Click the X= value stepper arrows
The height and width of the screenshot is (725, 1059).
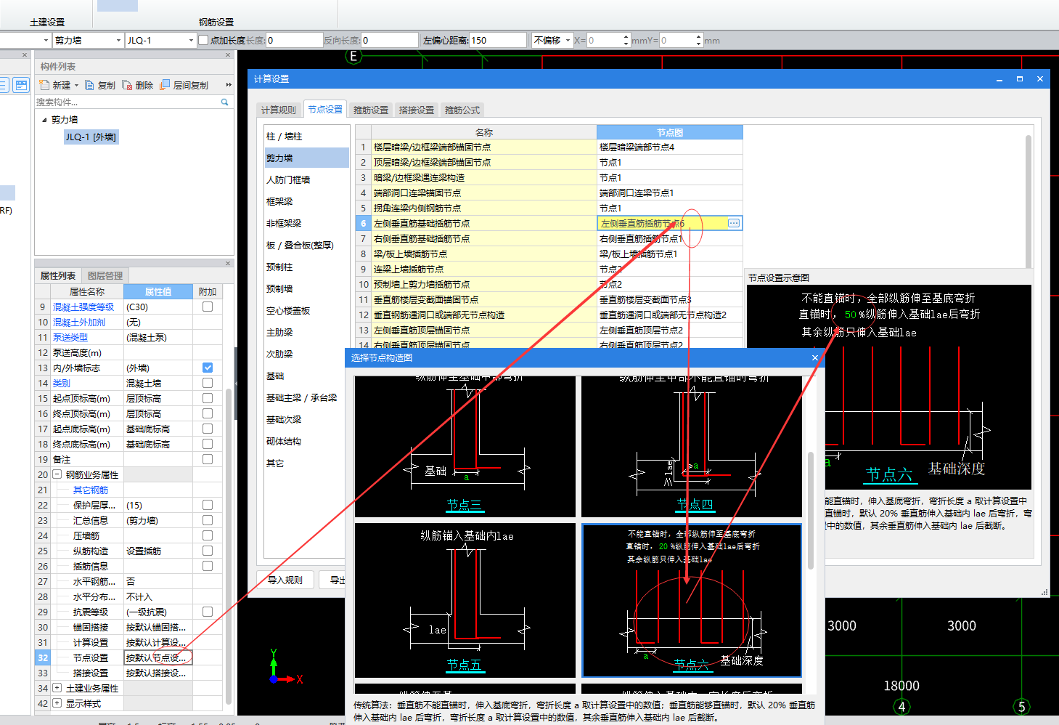coord(626,41)
